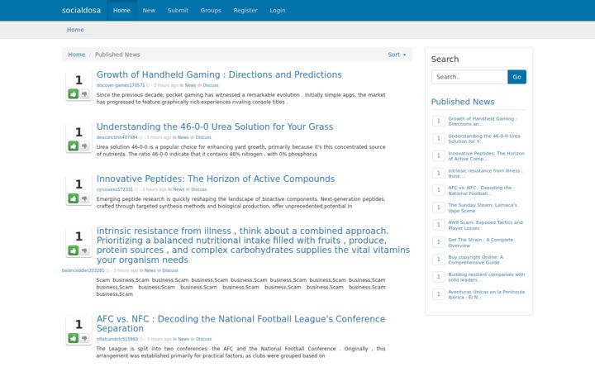Viewport: 595px width, 372px height.
Task: Open AFC vs. NFC article title
Action: coord(240,323)
